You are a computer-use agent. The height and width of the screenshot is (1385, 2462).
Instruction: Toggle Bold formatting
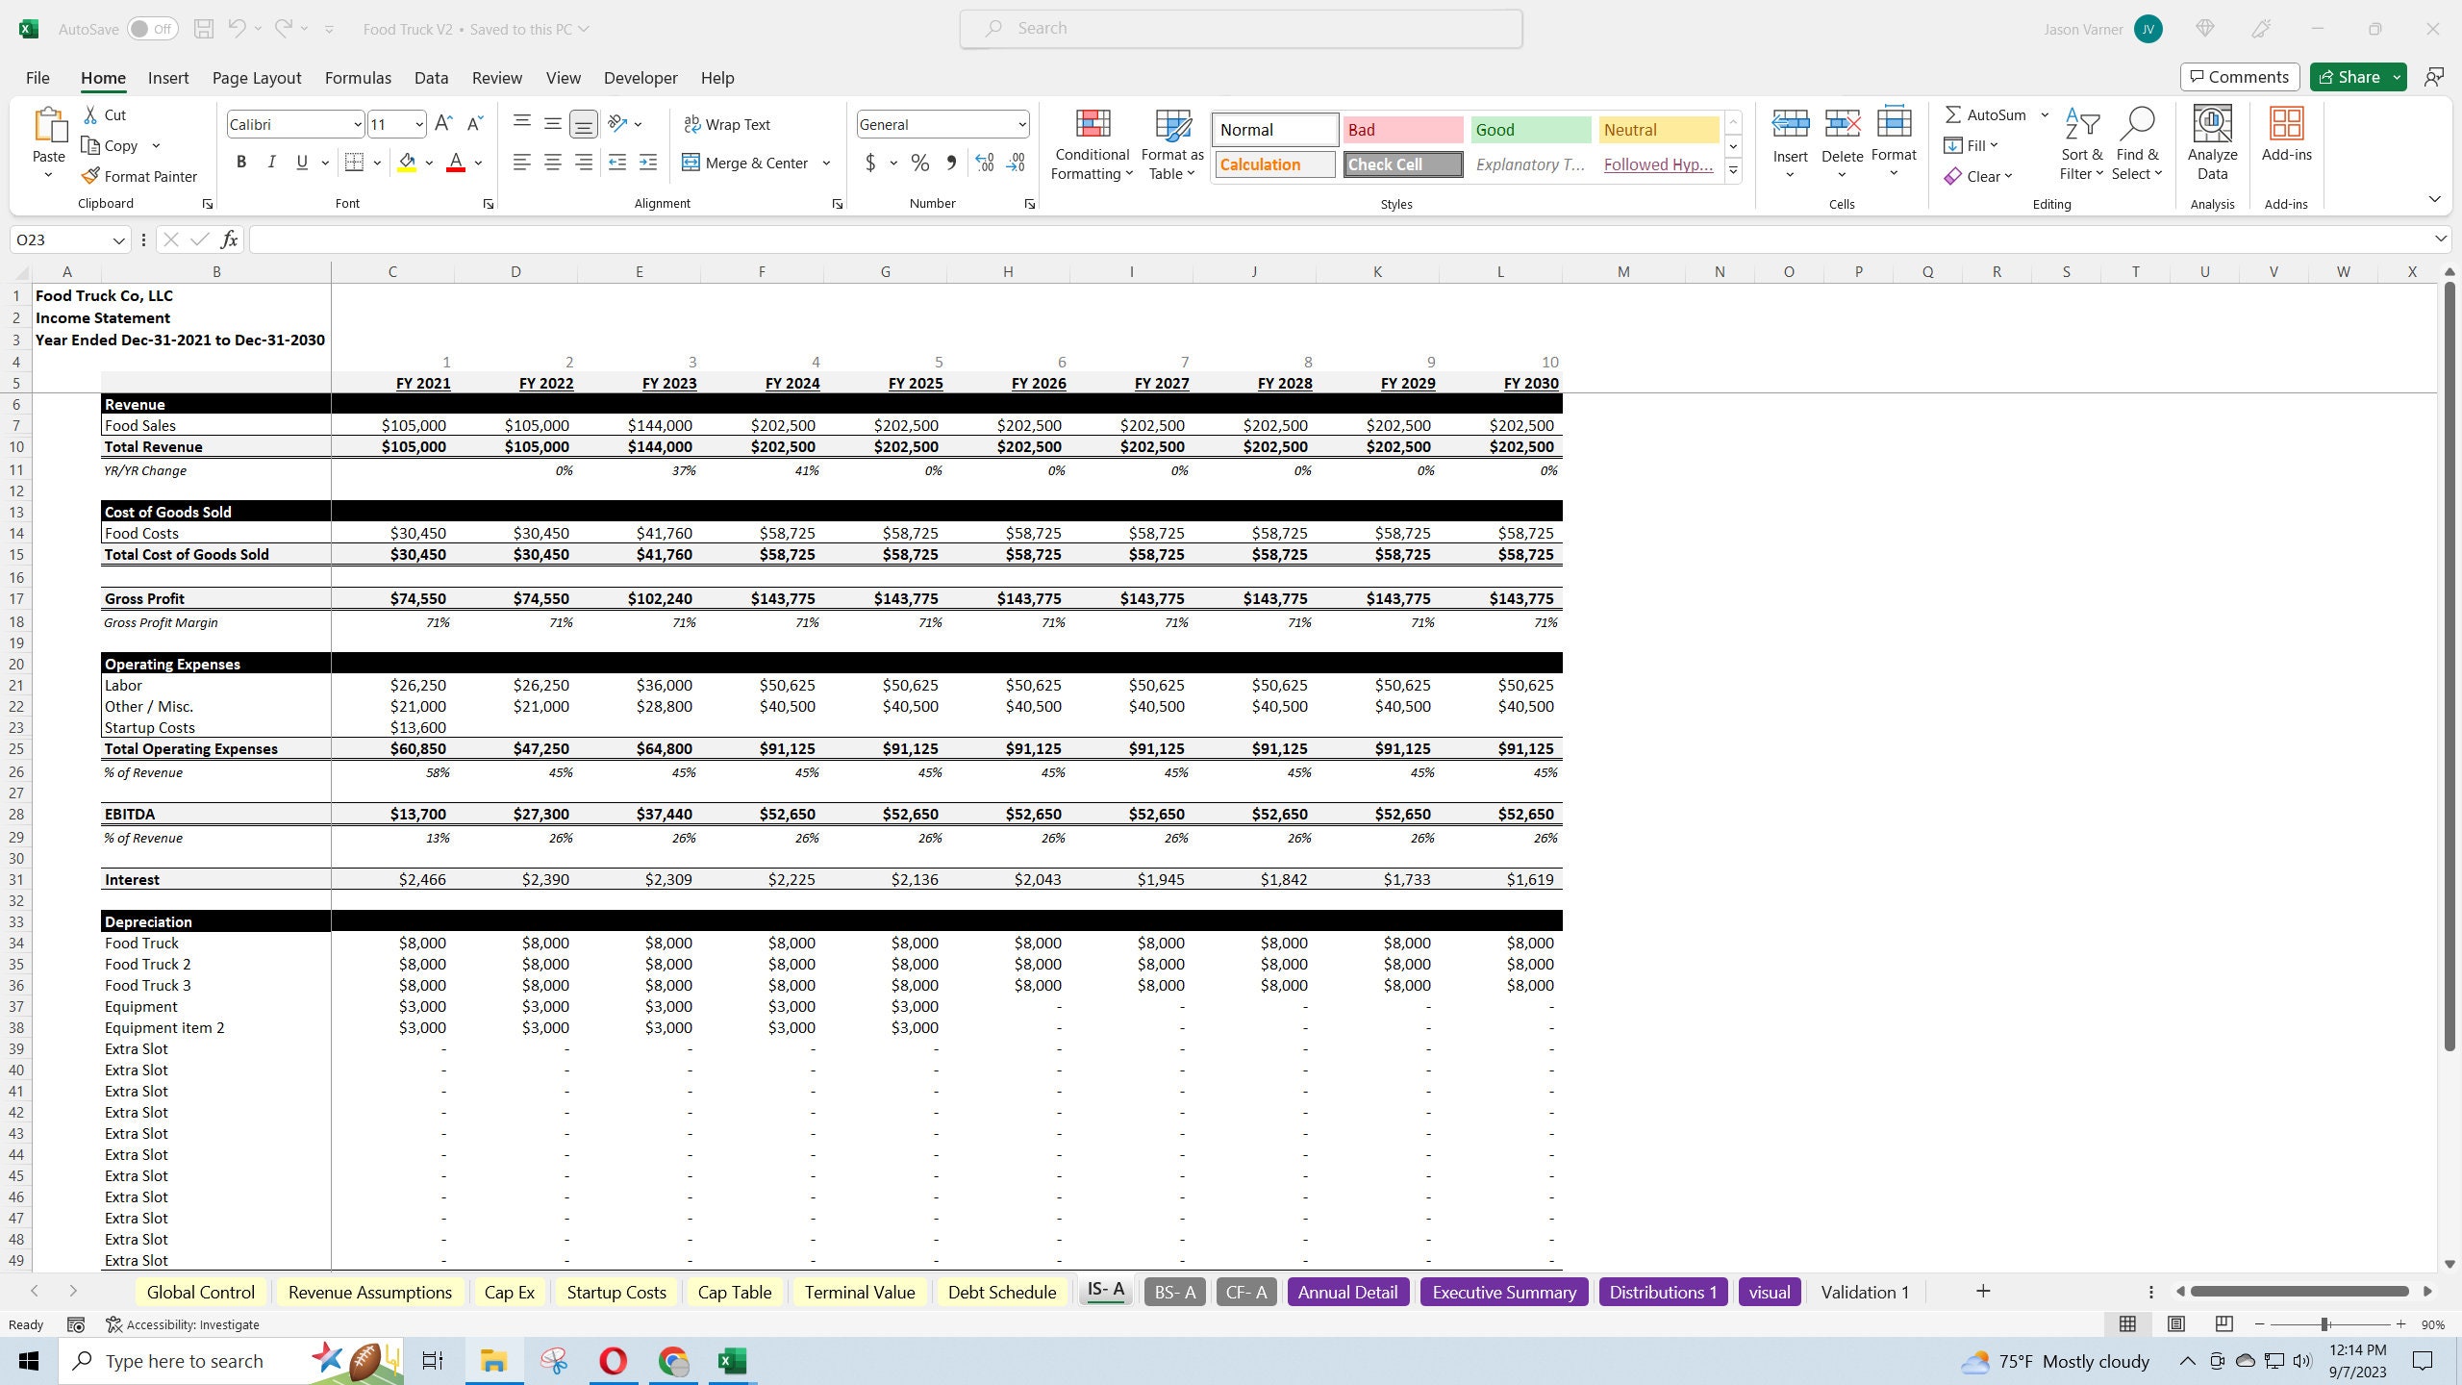pos(241,163)
